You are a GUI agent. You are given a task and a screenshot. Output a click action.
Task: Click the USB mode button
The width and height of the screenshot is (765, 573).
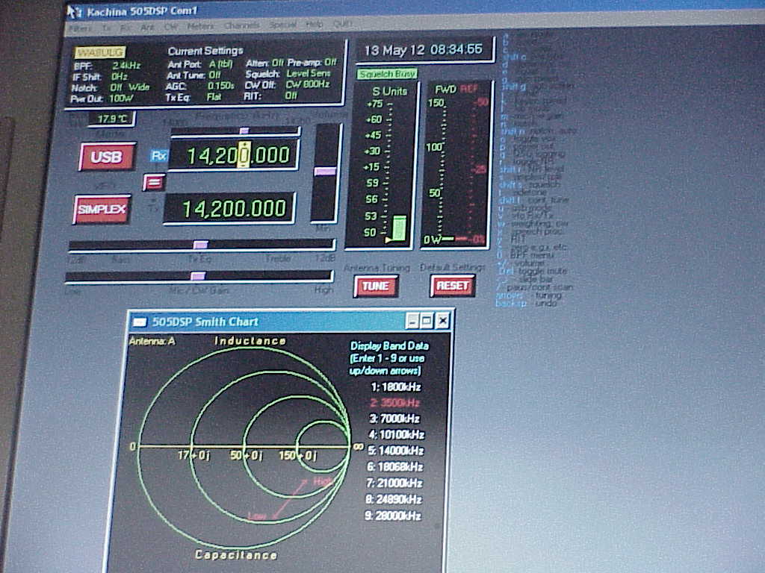click(106, 157)
